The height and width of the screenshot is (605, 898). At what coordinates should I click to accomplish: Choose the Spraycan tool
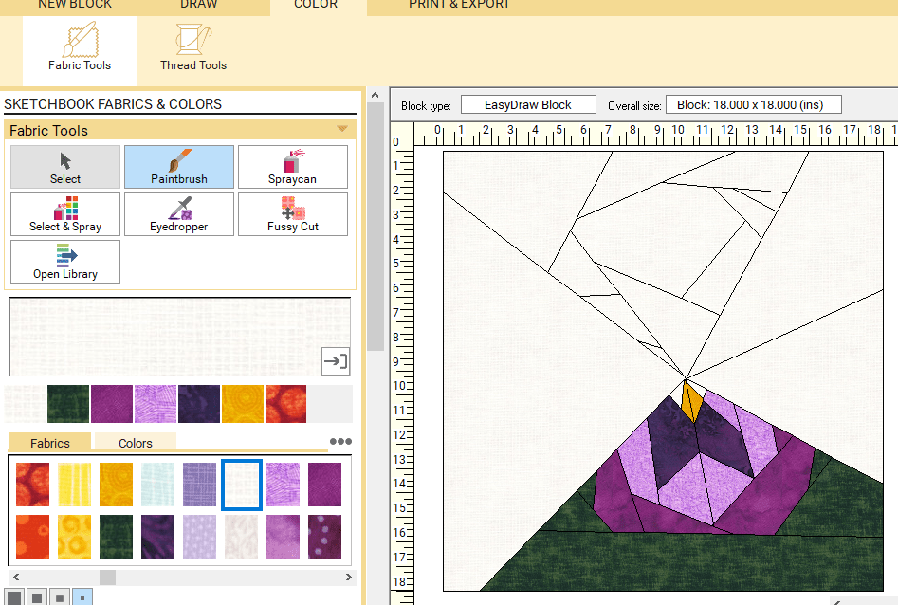(x=292, y=167)
